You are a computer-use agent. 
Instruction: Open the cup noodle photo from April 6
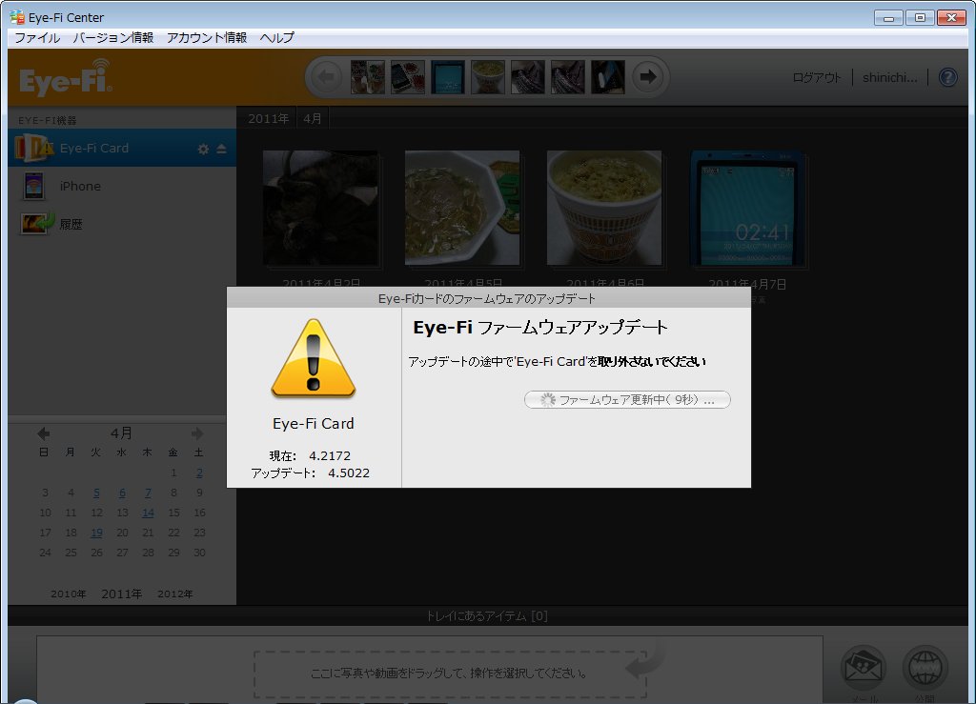[603, 208]
